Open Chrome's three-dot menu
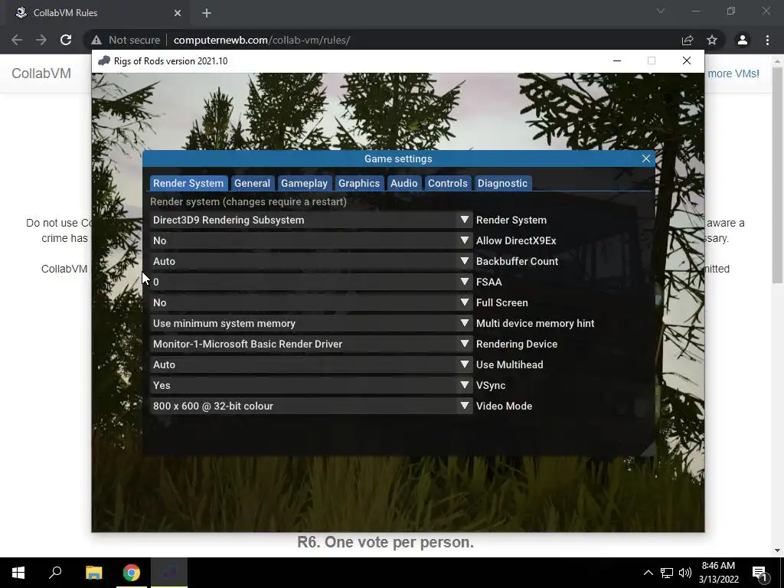The image size is (784, 588). pyautogui.click(x=767, y=40)
